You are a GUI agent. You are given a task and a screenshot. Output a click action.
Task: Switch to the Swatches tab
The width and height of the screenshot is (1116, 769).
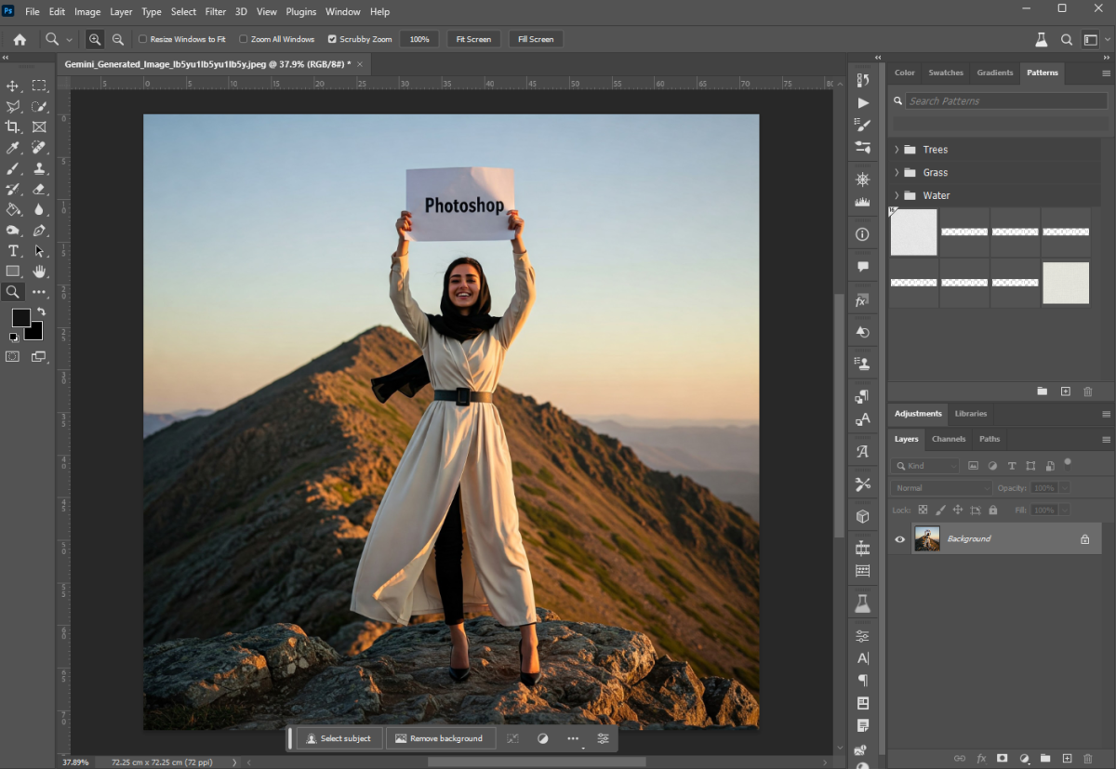(x=946, y=73)
